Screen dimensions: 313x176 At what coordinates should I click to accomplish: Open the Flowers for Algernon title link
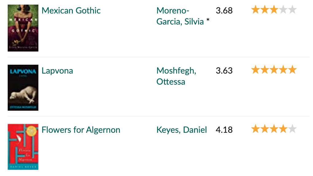(x=81, y=130)
